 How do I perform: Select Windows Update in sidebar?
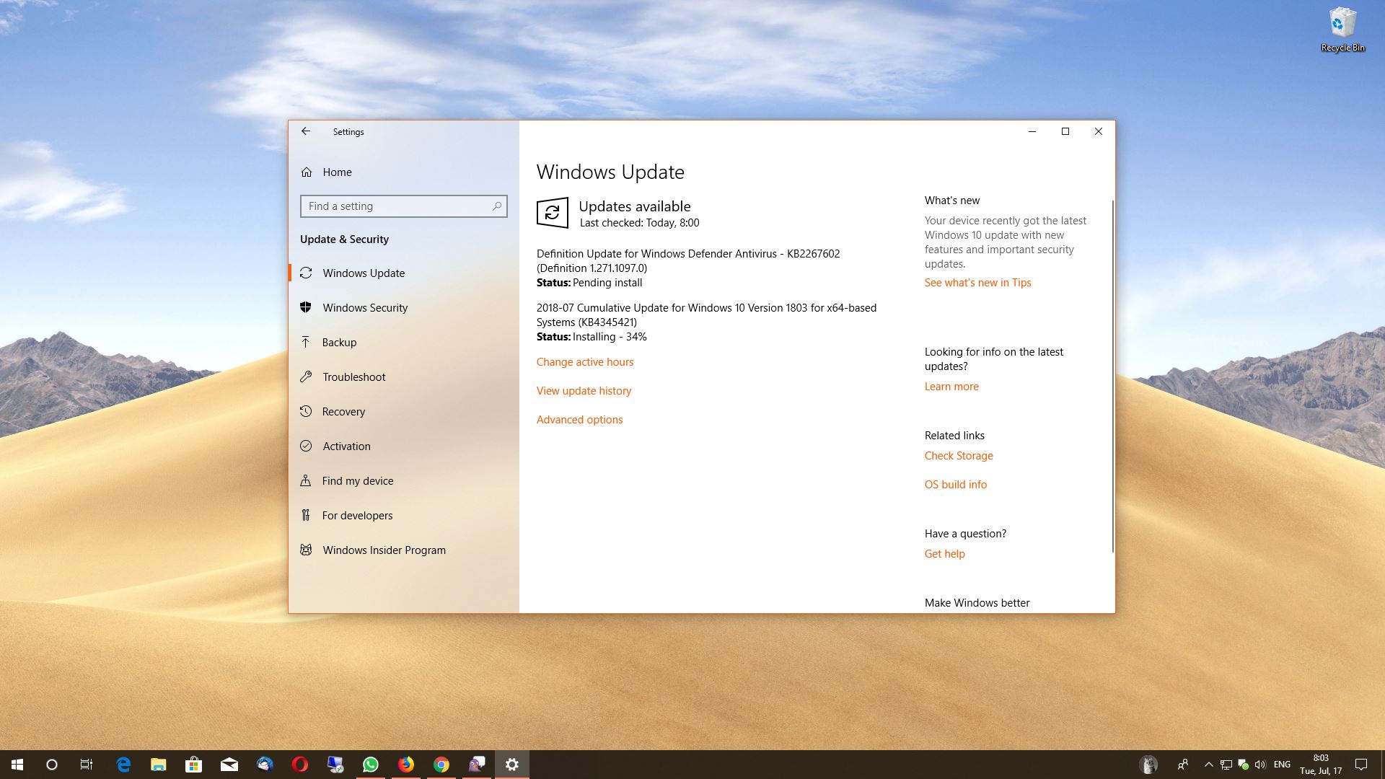point(404,273)
